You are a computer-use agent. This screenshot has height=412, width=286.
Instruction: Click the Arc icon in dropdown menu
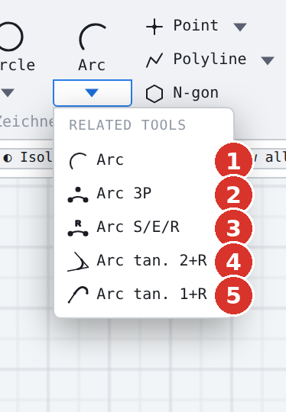78,160
